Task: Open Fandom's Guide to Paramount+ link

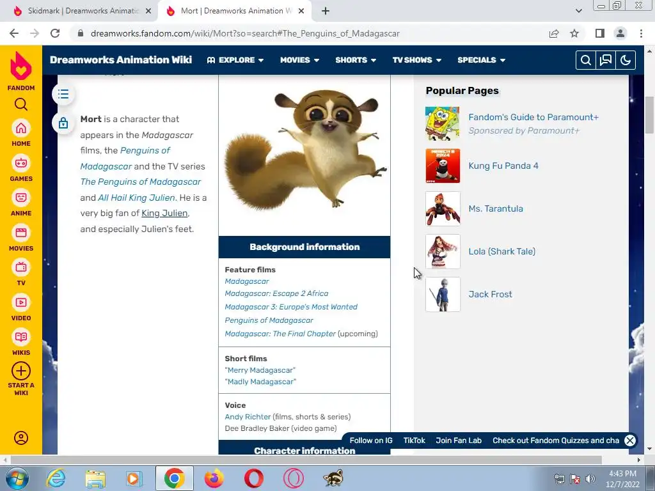Action: tap(533, 118)
